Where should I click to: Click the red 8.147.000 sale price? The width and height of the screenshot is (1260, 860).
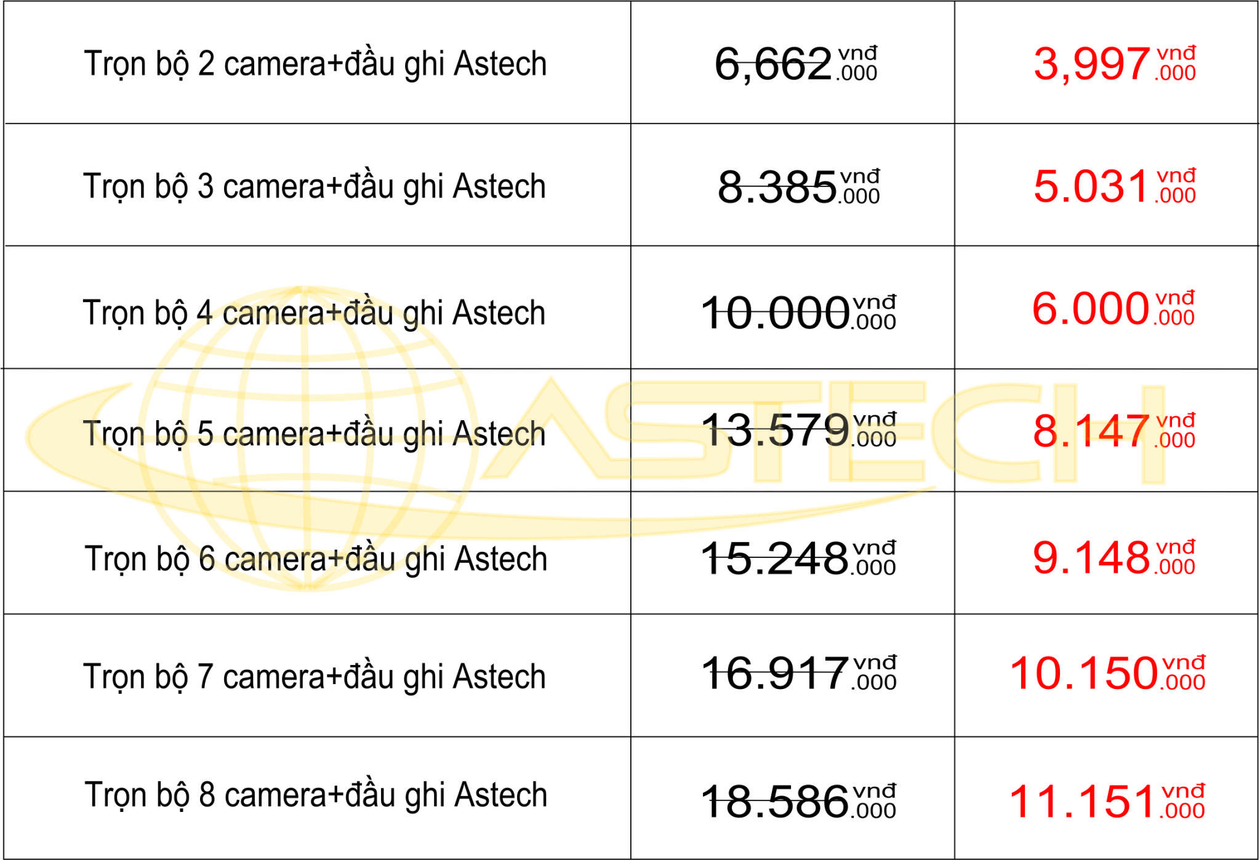[1114, 431]
